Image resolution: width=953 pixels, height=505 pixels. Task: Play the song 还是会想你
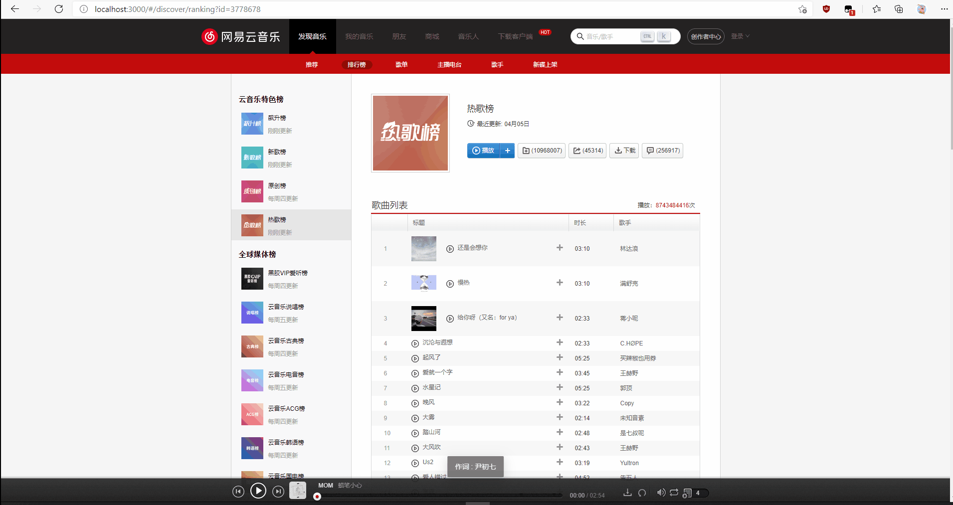pos(450,249)
